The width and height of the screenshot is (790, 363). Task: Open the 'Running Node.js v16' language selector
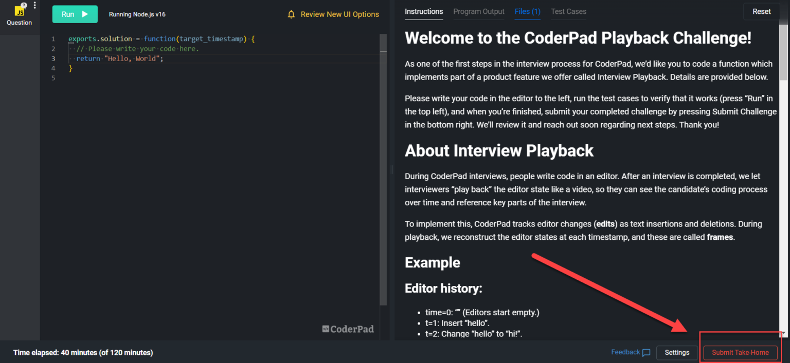click(137, 14)
